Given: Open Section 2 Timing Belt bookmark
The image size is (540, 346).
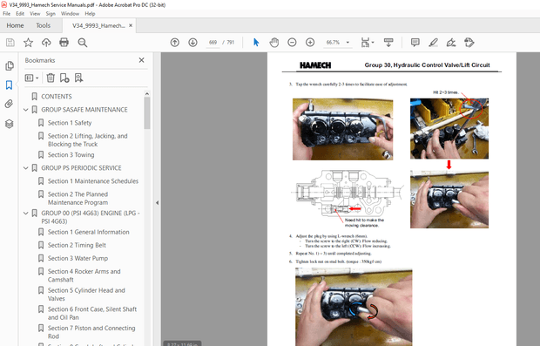Looking at the screenshot, I should pos(77,245).
